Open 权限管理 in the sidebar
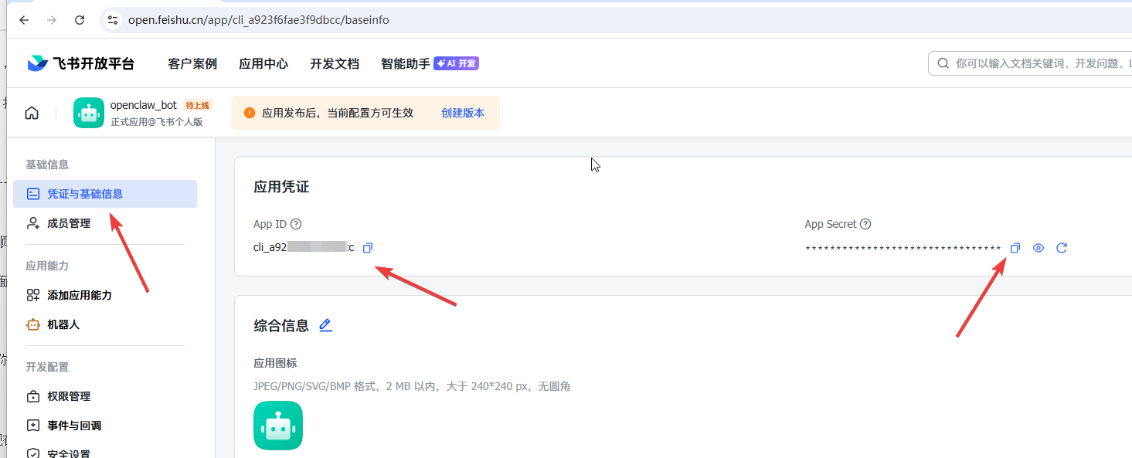This screenshot has height=458, width=1132. pos(69,396)
